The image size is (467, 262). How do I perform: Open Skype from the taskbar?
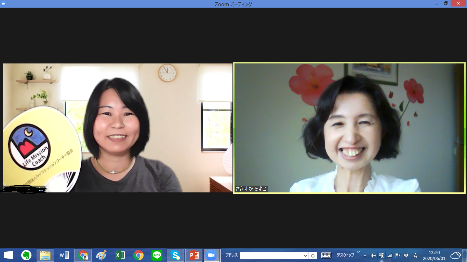point(175,255)
